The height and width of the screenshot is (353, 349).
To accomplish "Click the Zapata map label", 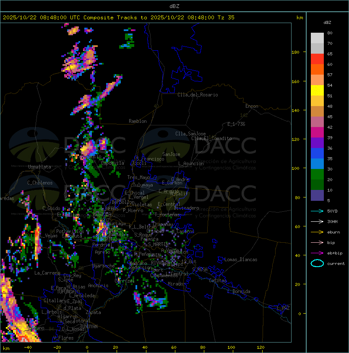I will click(93, 312).
